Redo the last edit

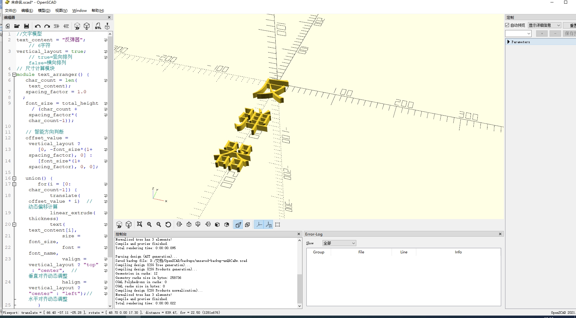[x=47, y=26]
